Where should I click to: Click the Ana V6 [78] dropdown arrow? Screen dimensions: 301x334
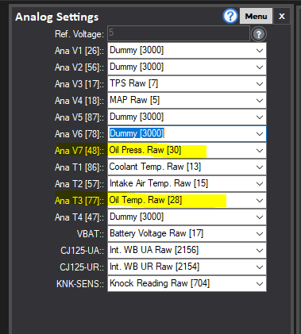pos(260,134)
